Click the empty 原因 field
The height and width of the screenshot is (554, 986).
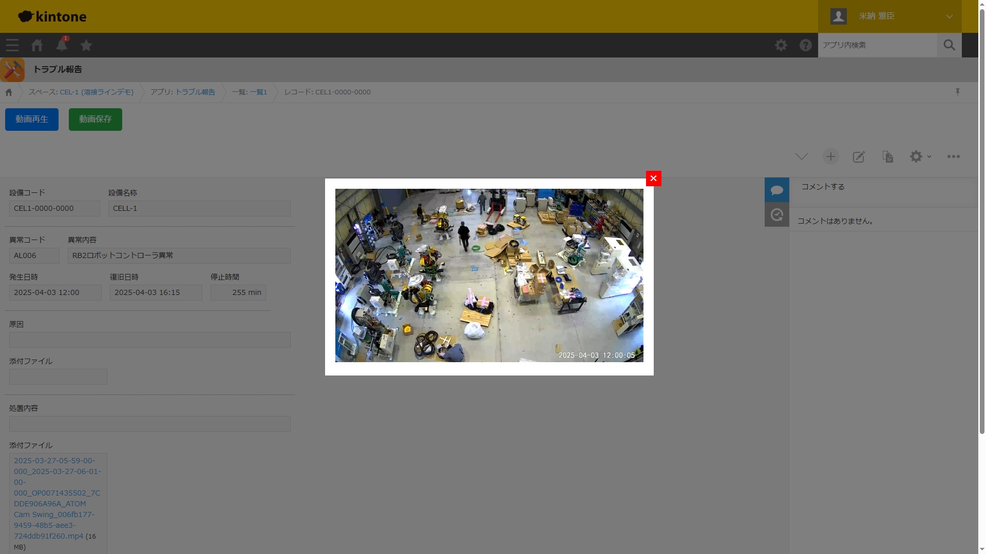pyautogui.click(x=150, y=340)
